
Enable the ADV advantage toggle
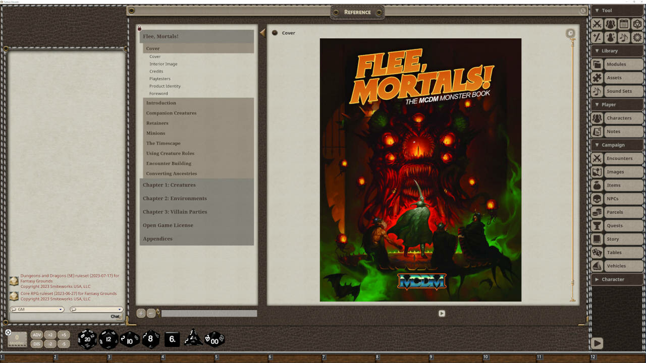36,334
